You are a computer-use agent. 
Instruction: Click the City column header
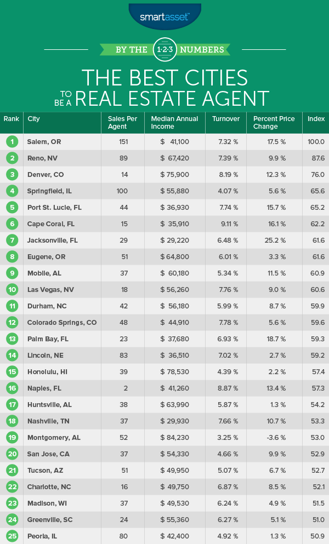tap(34, 119)
